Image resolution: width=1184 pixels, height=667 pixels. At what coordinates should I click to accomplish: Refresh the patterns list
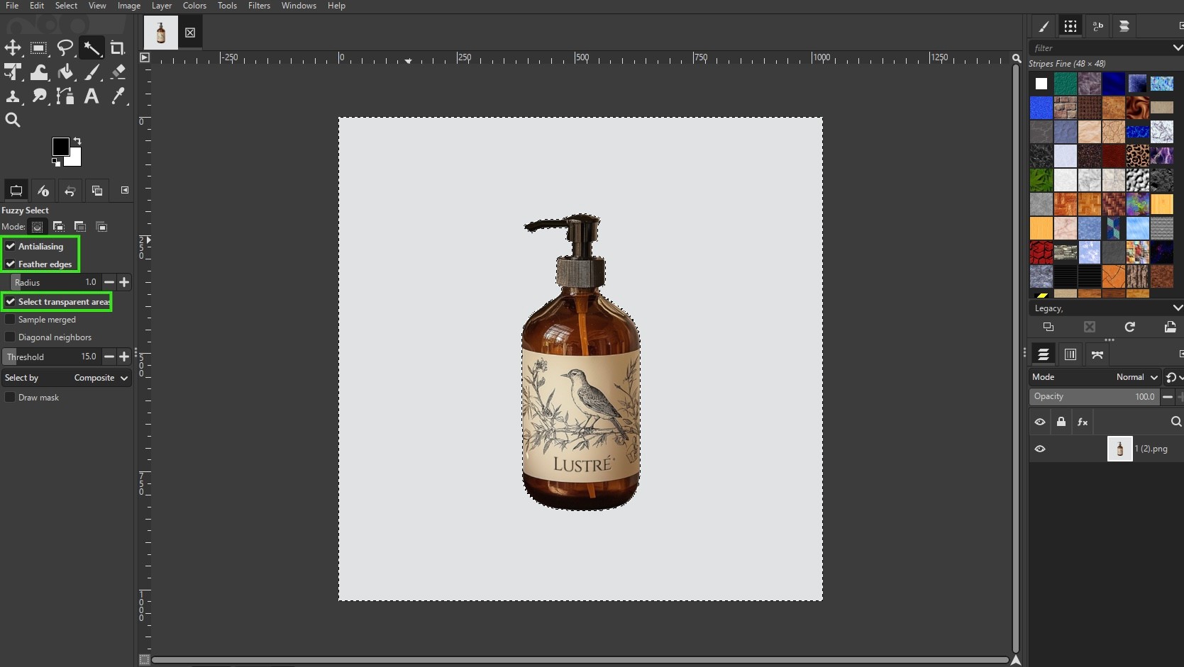point(1130,327)
